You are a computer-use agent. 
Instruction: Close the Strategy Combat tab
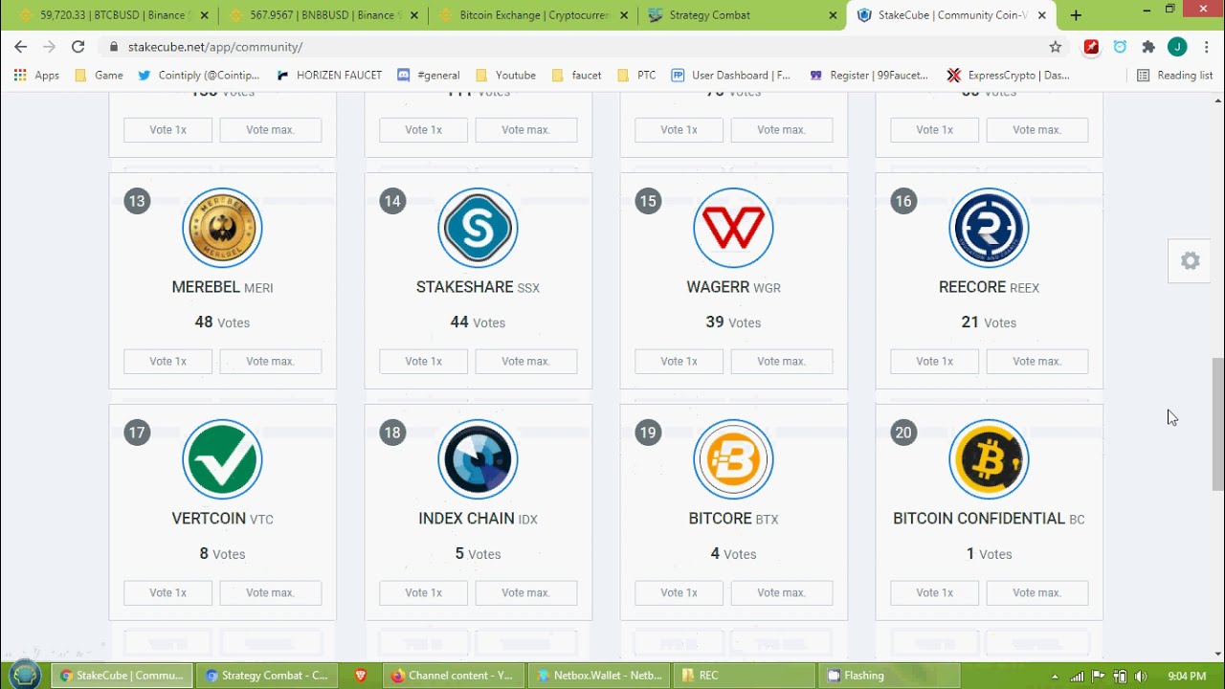[832, 15]
